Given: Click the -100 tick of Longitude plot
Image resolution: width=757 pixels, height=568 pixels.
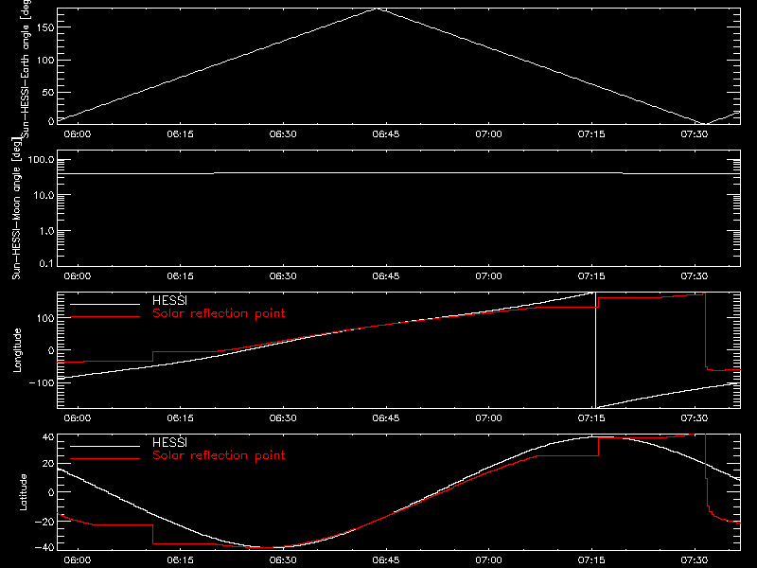Looking at the screenshot, I should click(x=42, y=382).
